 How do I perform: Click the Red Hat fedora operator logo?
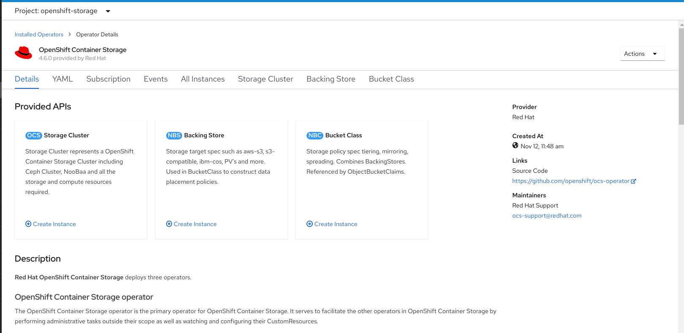tap(24, 53)
